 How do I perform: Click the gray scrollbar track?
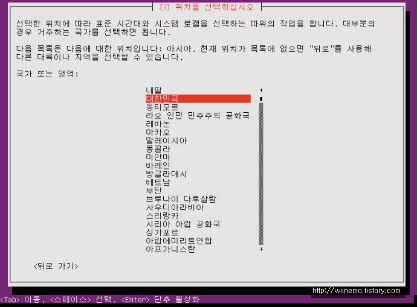point(261,174)
